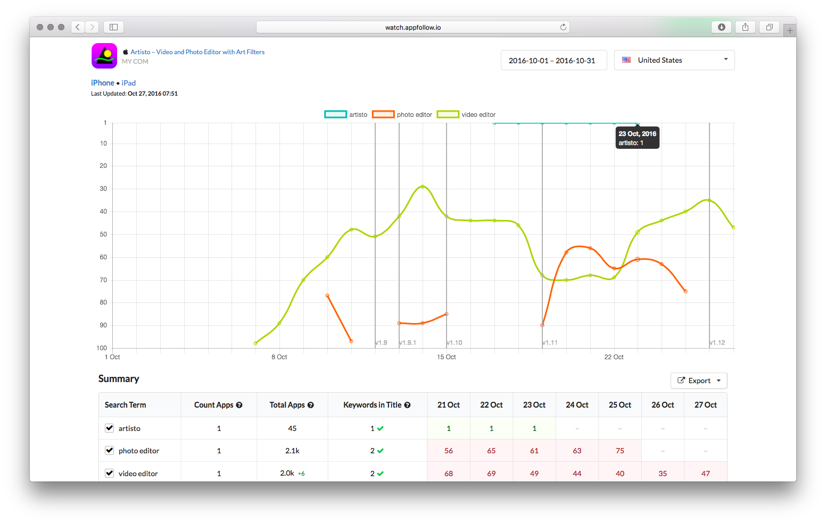Click the Safari address bar
This screenshot has height=524, width=826.
pyautogui.click(x=412, y=27)
